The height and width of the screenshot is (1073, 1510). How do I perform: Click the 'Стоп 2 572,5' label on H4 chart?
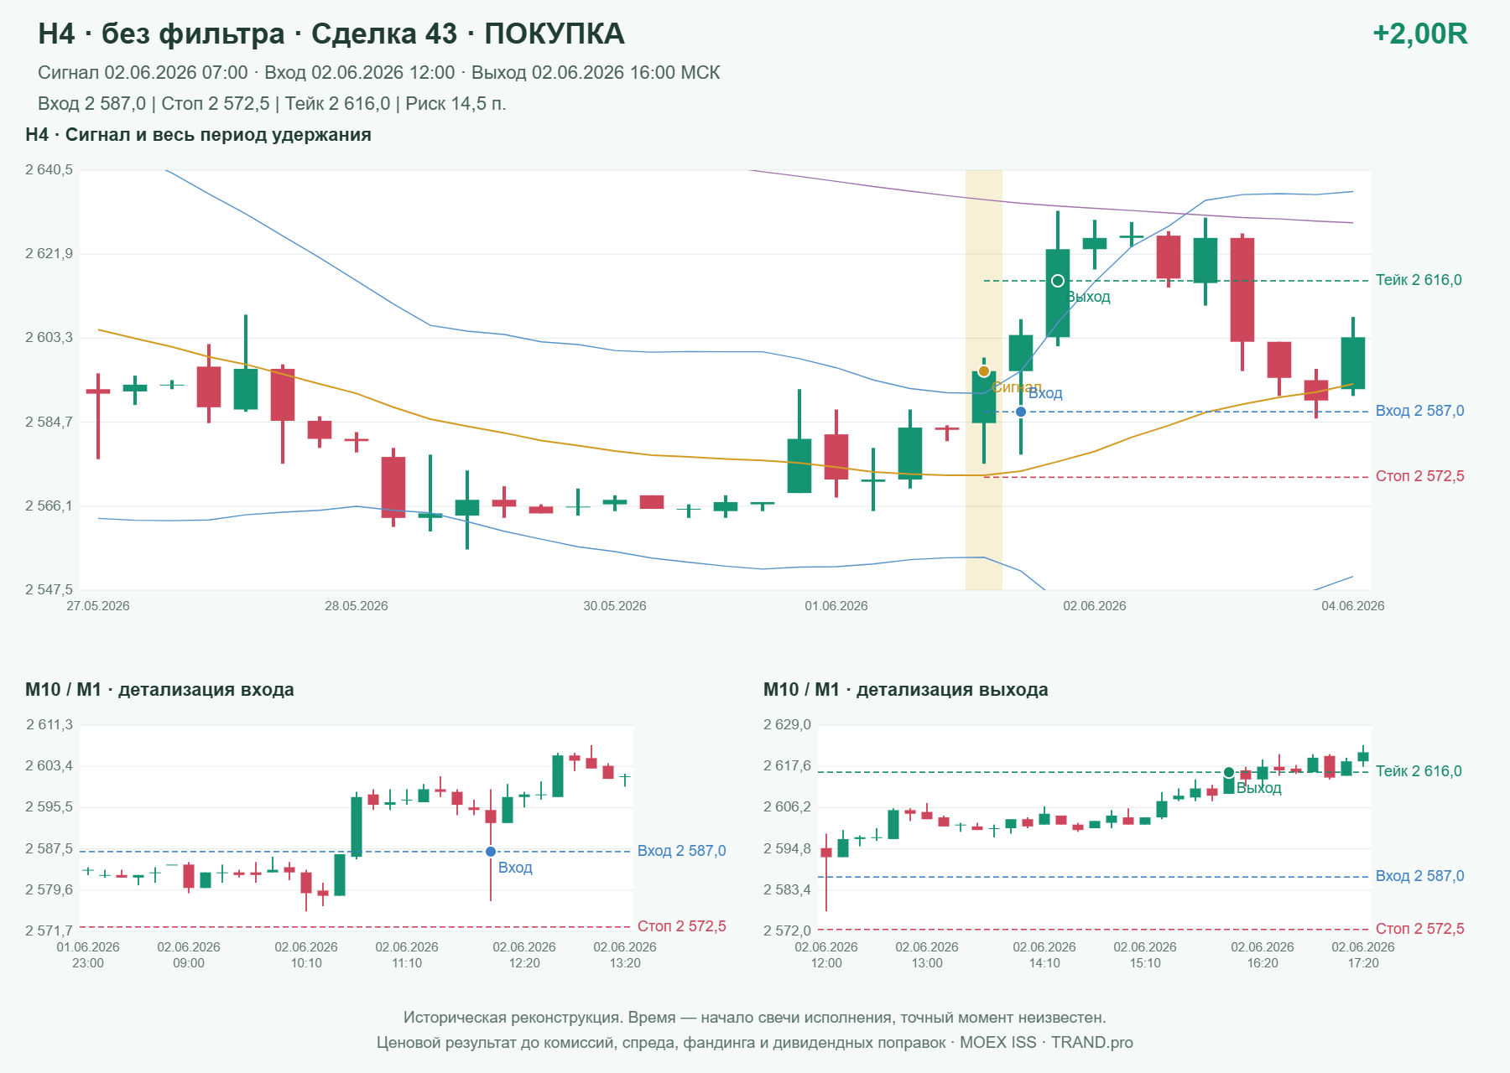1419,476
